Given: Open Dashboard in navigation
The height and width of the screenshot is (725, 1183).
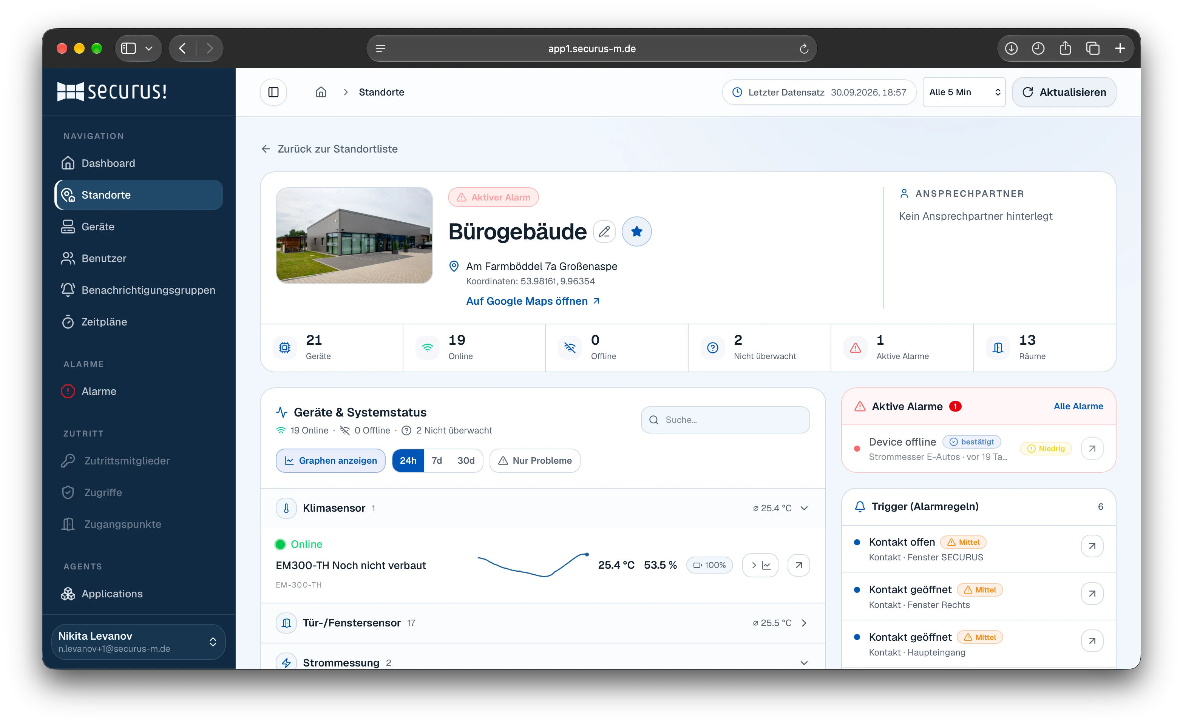Looking at the screenshot, I should tap(138, 163).
